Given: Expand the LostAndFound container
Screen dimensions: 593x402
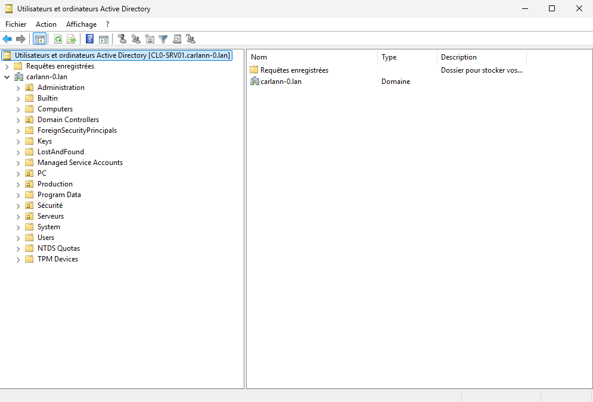Looking at the screenshot, I should 18,152.
